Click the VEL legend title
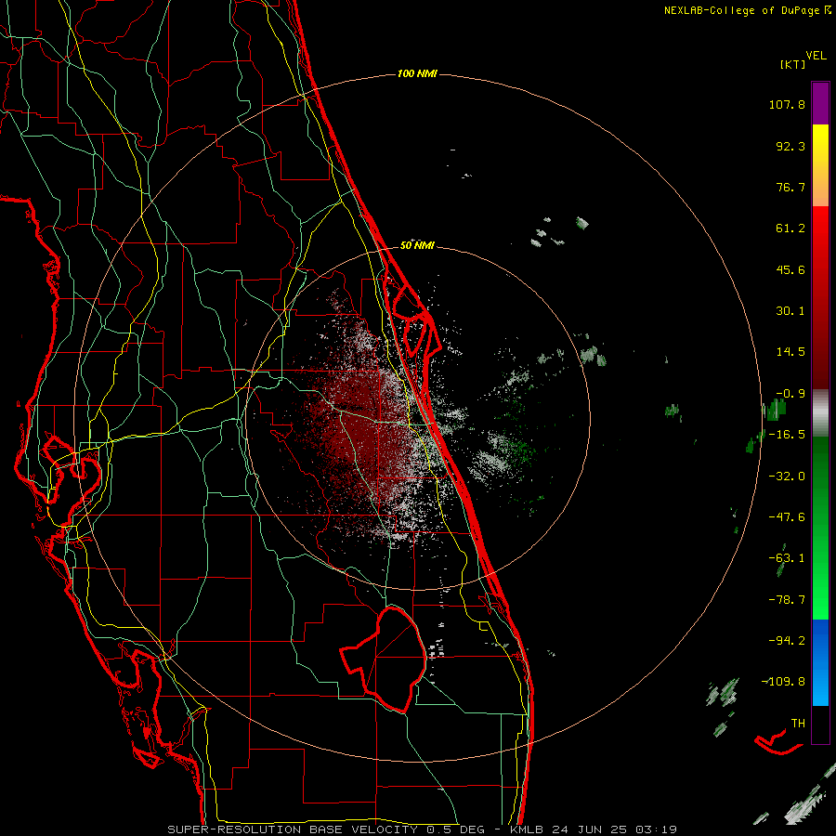Viewport: 836px width, 836px height. tap(816, 56)
